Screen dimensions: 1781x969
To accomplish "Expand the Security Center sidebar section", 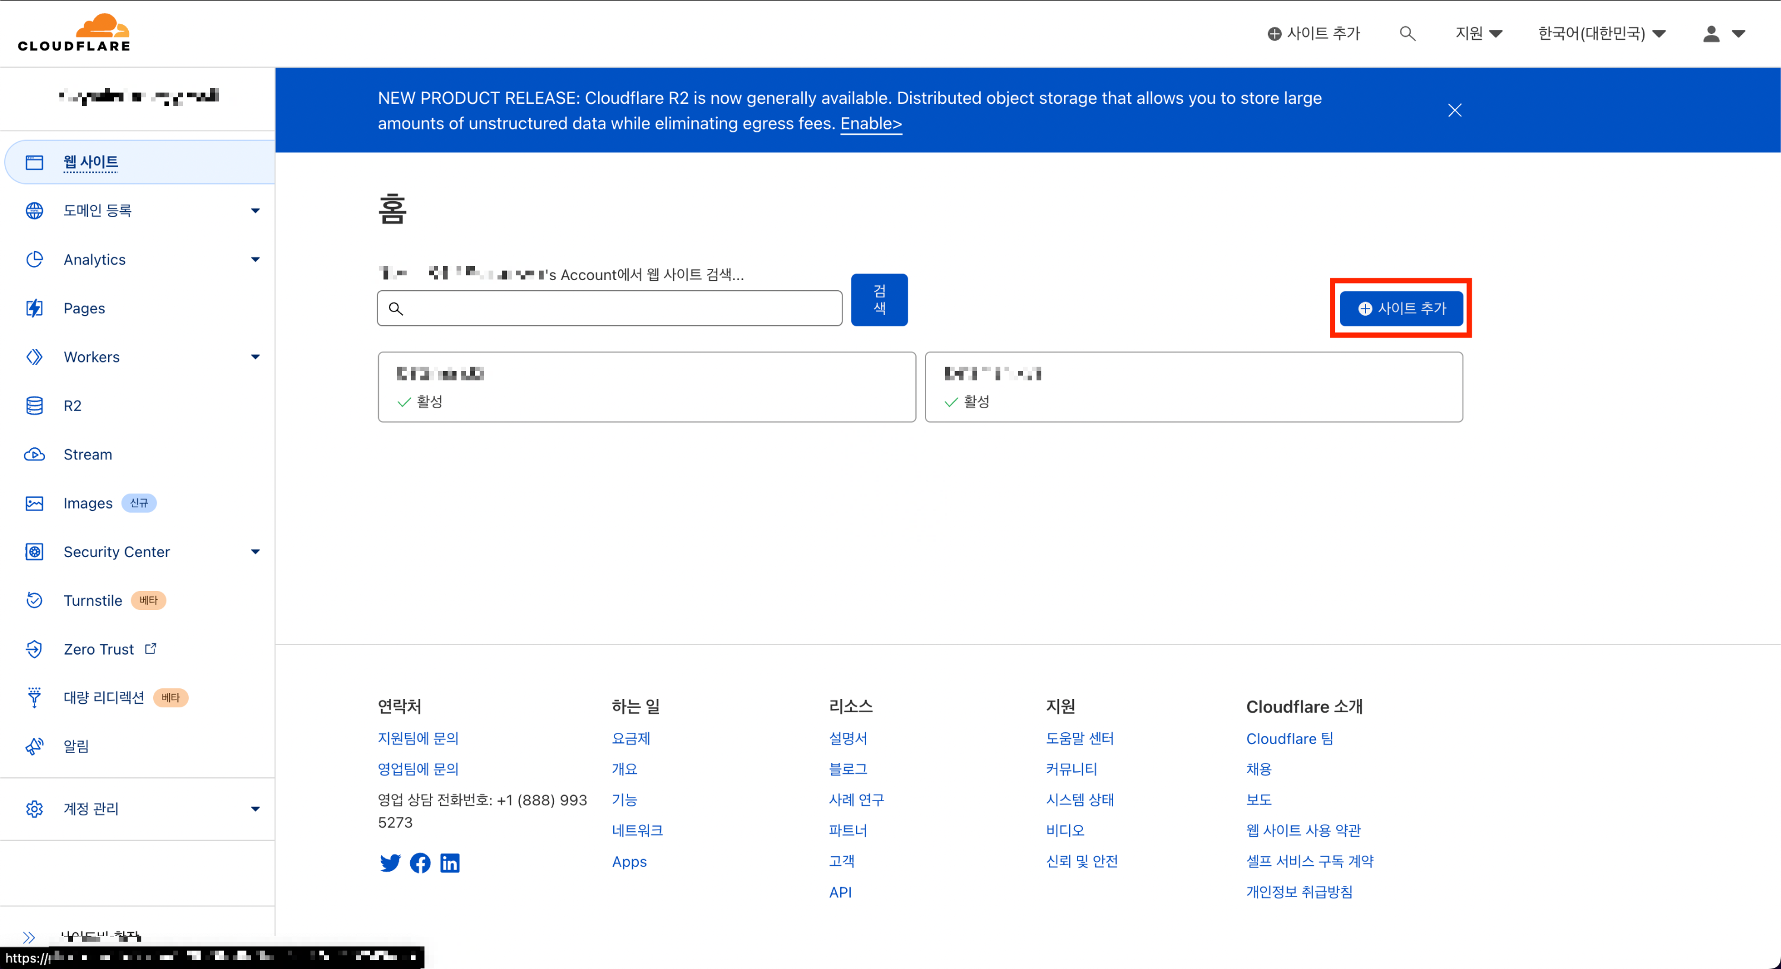I will pos(255,551).
